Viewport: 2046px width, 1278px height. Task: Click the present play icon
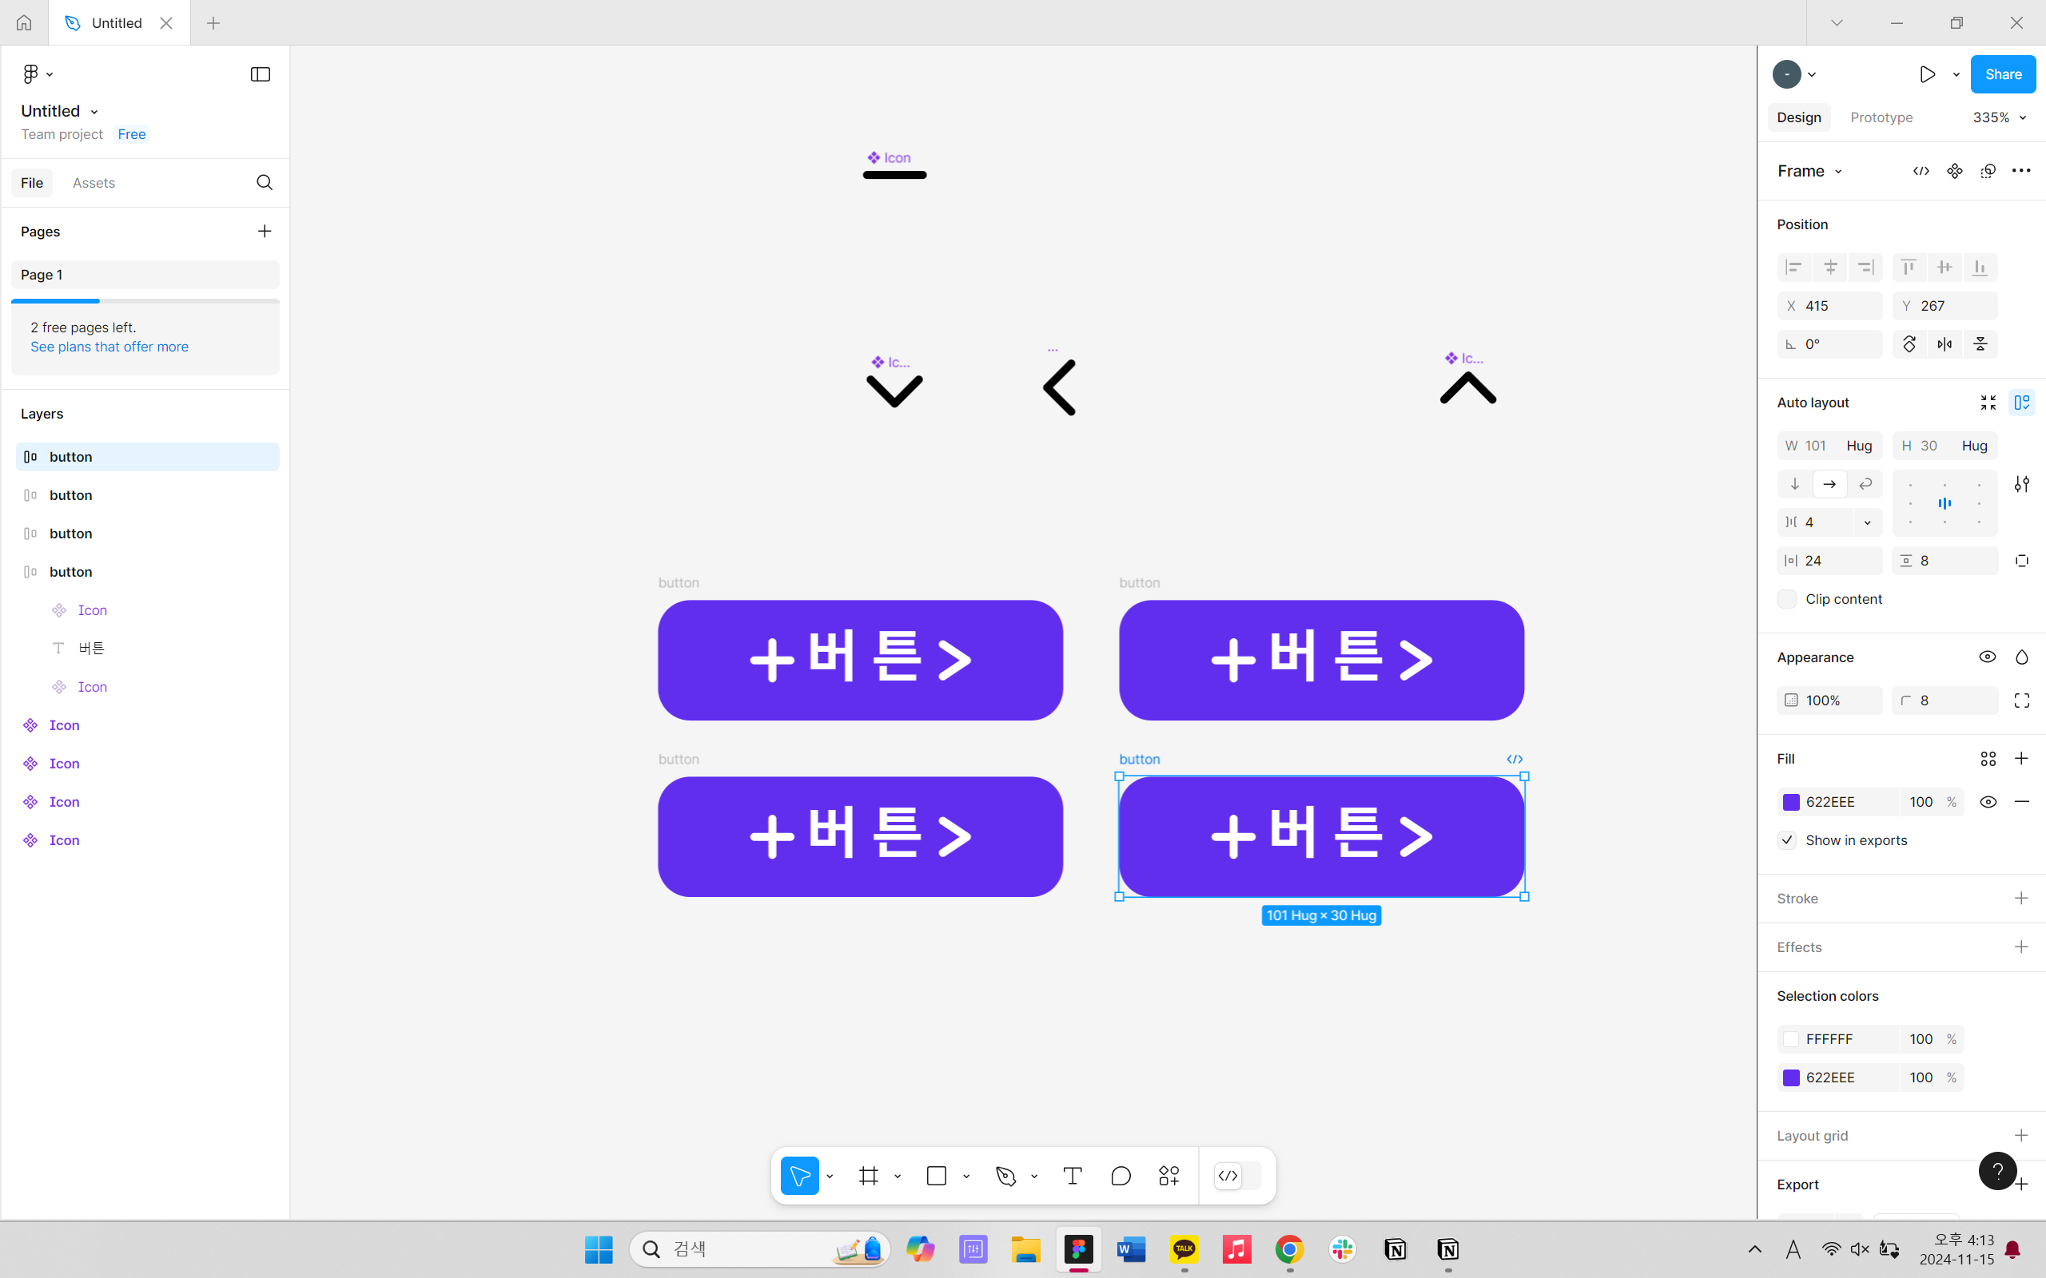coord(1927,74)
